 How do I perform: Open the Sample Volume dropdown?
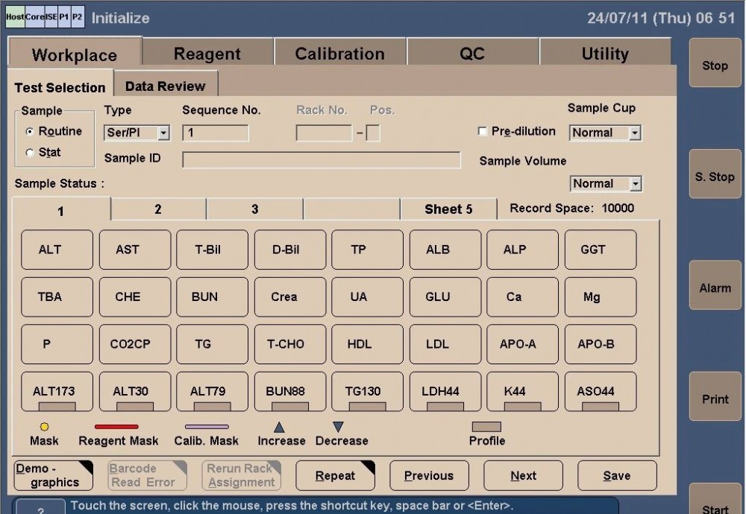click(x=635, y=184)
